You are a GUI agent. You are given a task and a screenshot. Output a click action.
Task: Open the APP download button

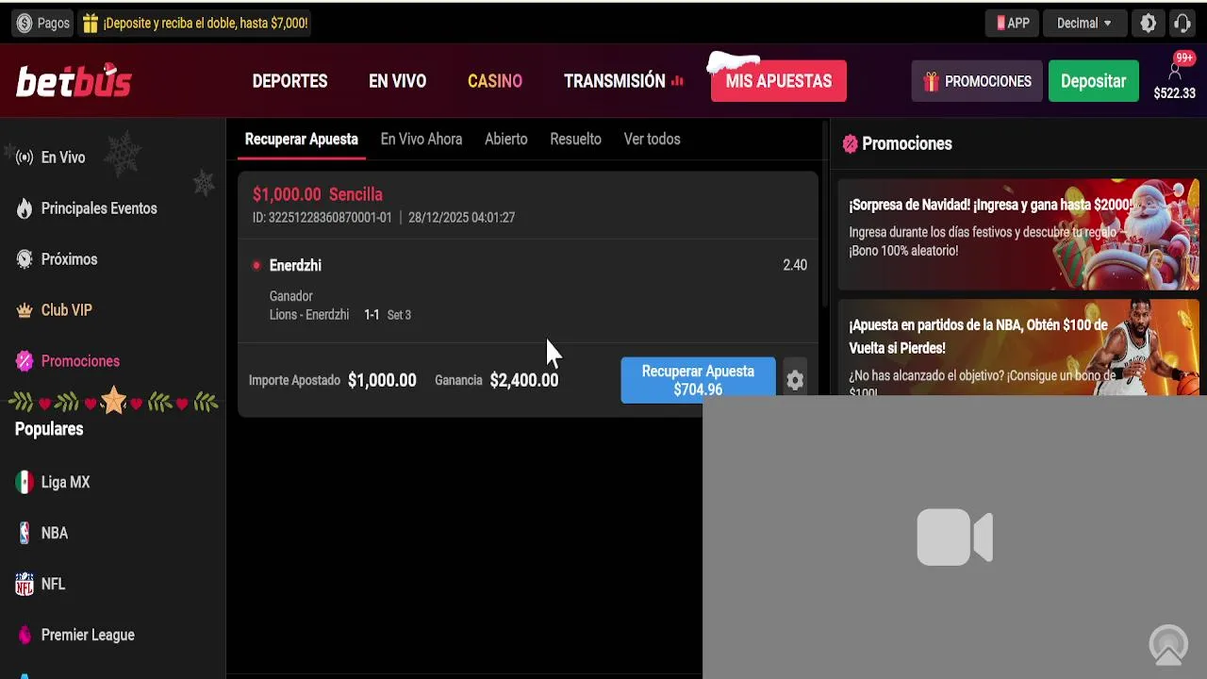coord(1013,23)
